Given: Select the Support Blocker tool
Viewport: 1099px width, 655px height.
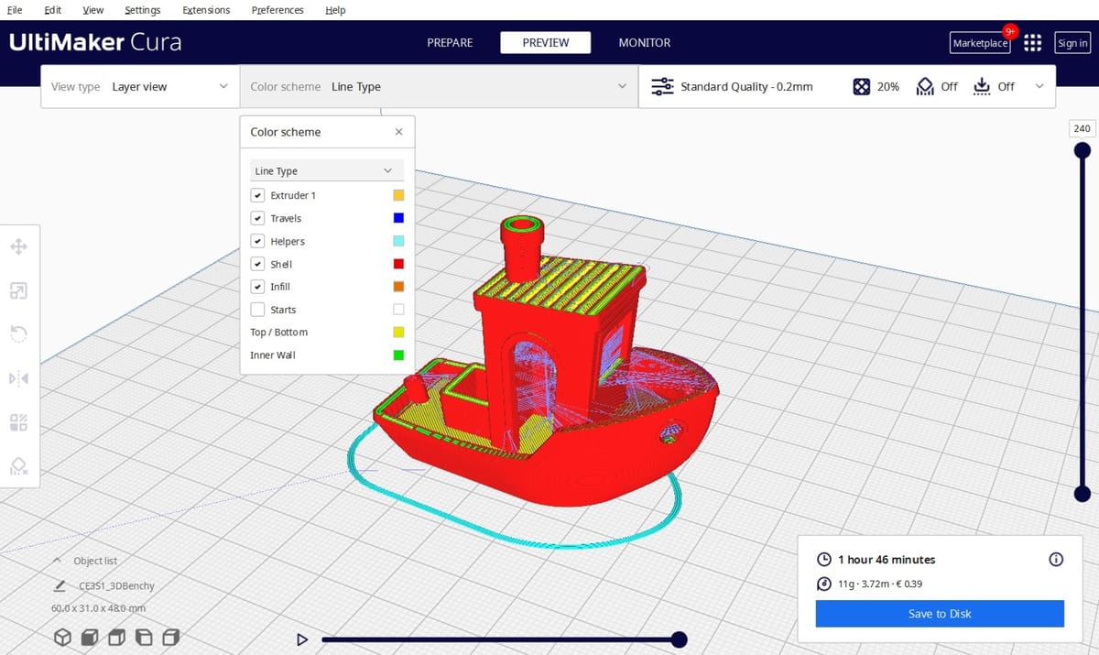Looking at the screenshot, I should click(18, 466).
